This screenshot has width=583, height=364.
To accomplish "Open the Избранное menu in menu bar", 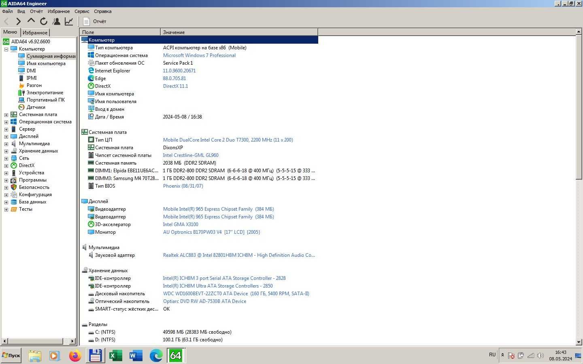I will pyautogui.click(x=59, y=11).
